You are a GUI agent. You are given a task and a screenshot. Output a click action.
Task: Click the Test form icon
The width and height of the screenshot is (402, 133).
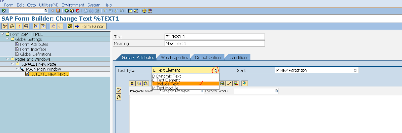pos(26,26)
